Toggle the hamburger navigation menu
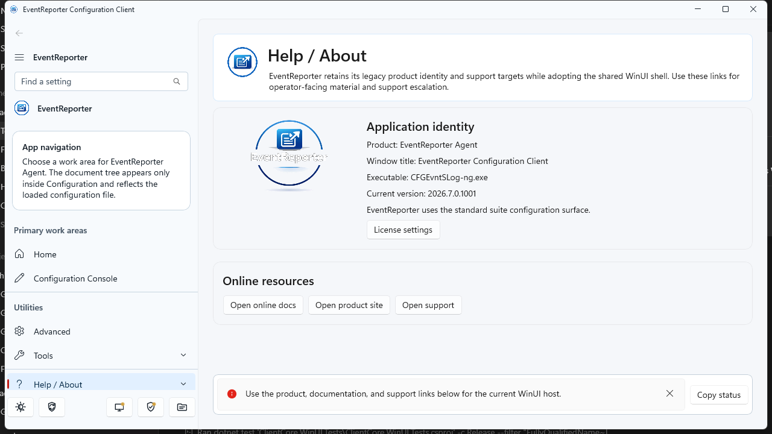The image size is (772, 434). point(19,57)
